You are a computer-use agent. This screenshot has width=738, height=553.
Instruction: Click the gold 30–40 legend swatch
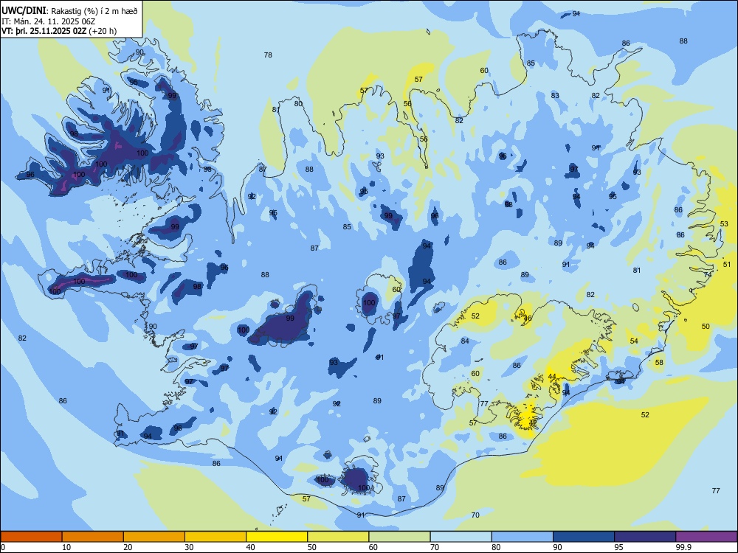(x=215, y=537)
